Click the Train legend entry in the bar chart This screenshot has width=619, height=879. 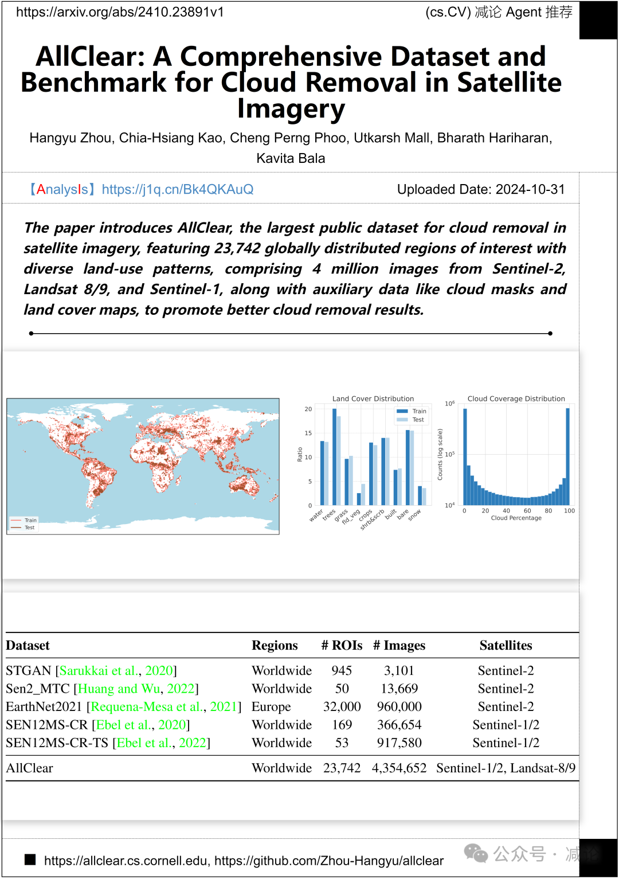tap(412, 411)
